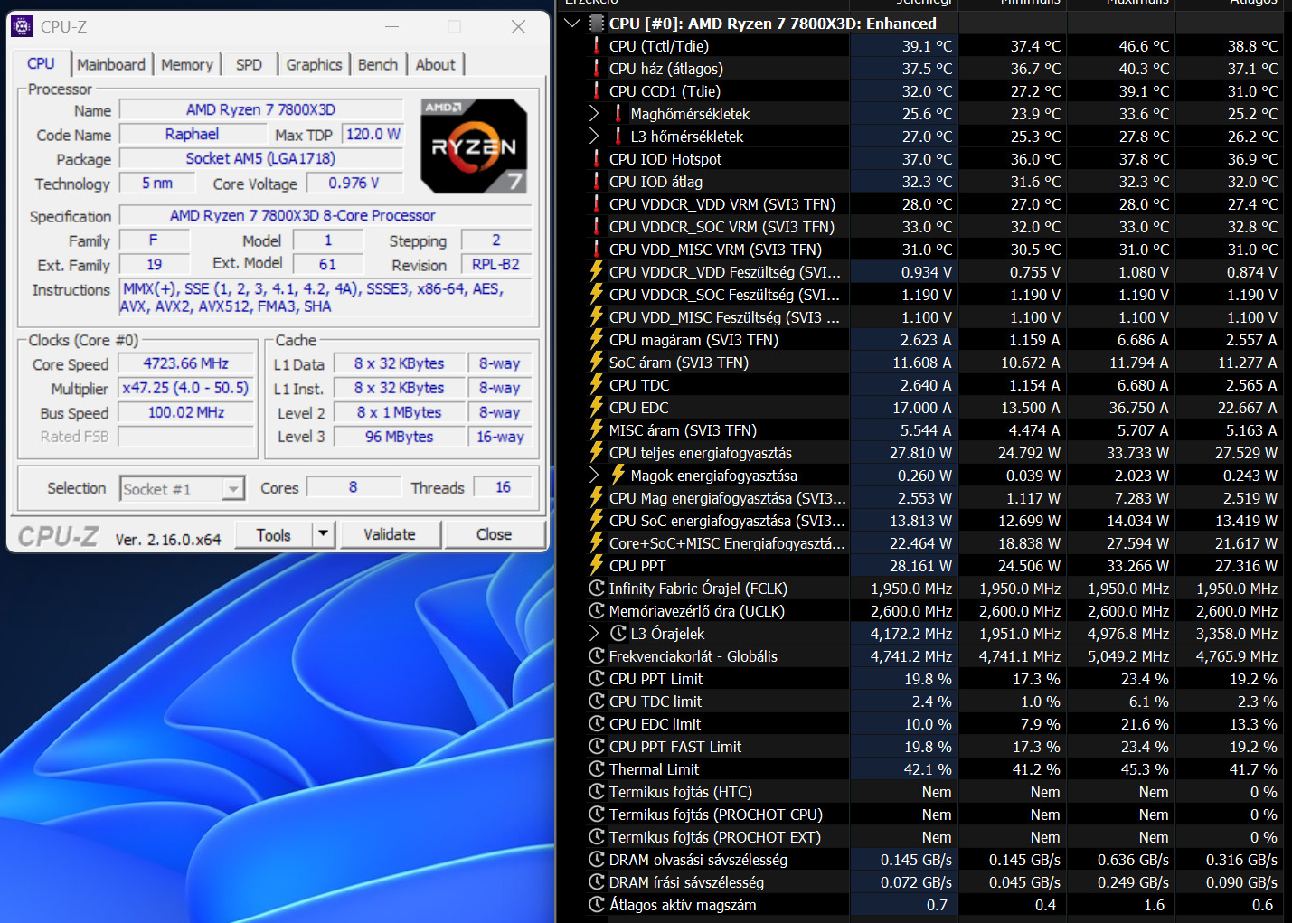The height and width of the screenshot is (923, 1292).
Task: Collapse the CPU [#0] AMD Ryzen 7 7800X3D group
Action: pyautogui.click(x=572, y=23)
